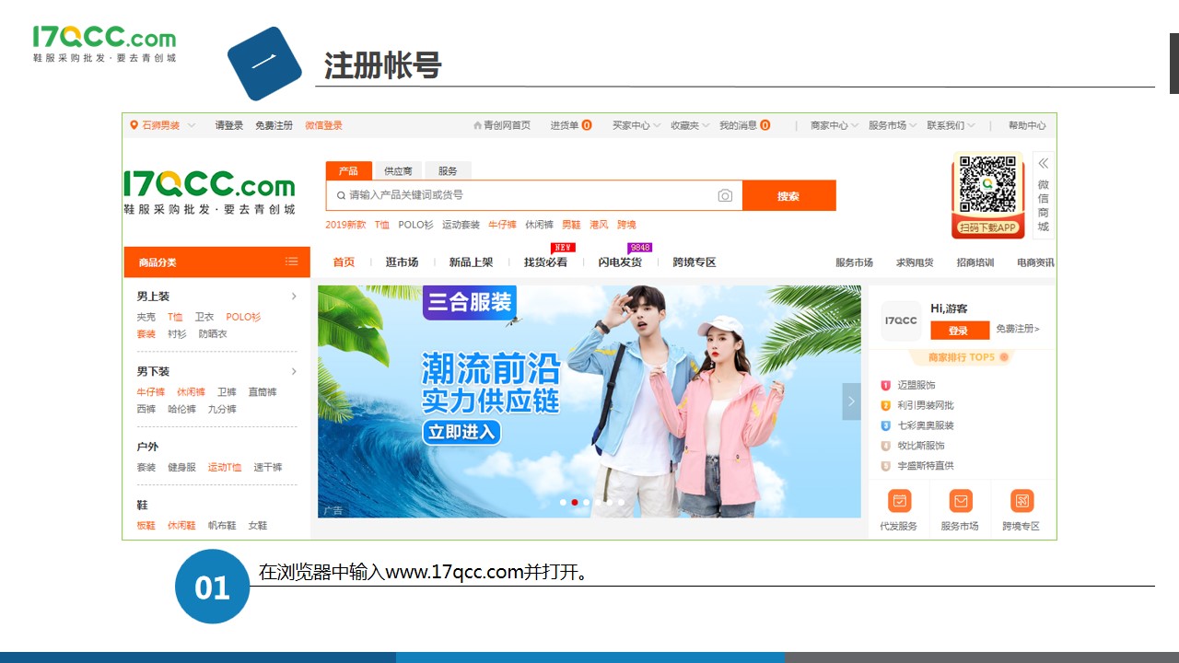Select the red carousel indicator dot
This screenshot has width=1179, height=663.
[575, 503]
